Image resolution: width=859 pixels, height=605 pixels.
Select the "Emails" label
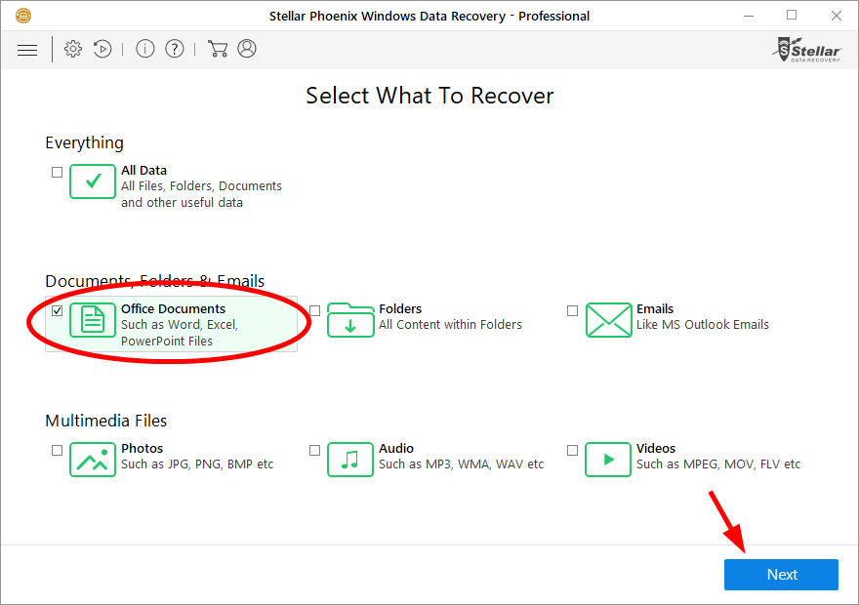[655, 308]
